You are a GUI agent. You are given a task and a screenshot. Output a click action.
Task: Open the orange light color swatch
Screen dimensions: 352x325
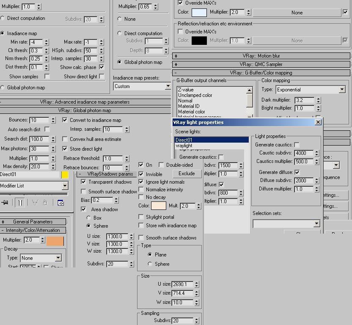55,241
